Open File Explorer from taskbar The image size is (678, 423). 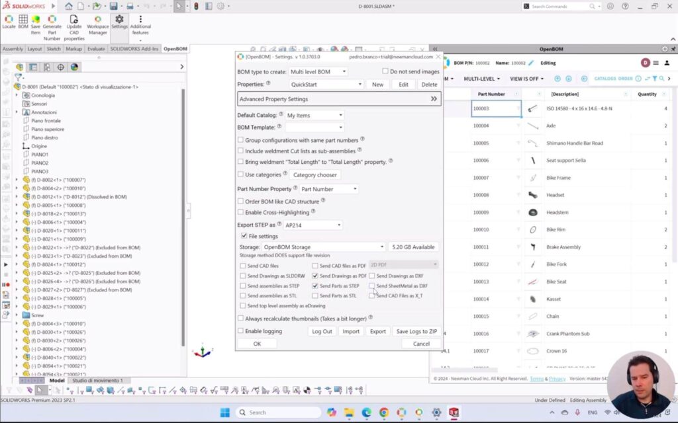(349, 412)
